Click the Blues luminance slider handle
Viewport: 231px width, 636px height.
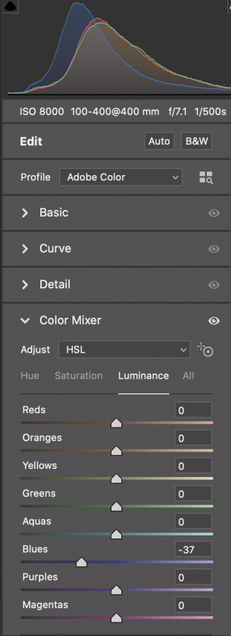click(82, 563)
